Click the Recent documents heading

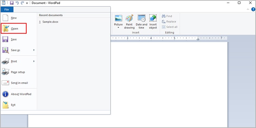(51, 15)
